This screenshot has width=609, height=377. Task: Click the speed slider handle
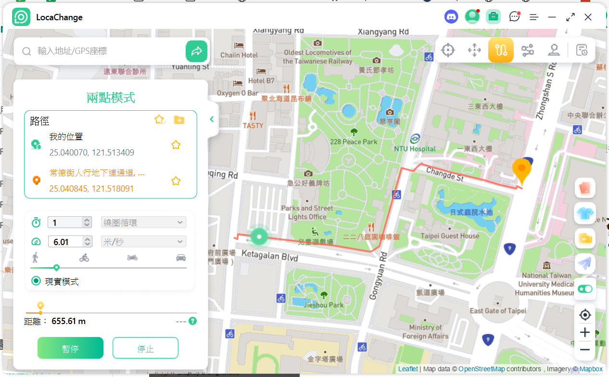[x=57, y=268]
